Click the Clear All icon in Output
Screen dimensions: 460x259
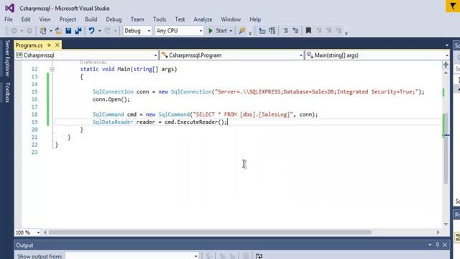click(x=246, y=256)
